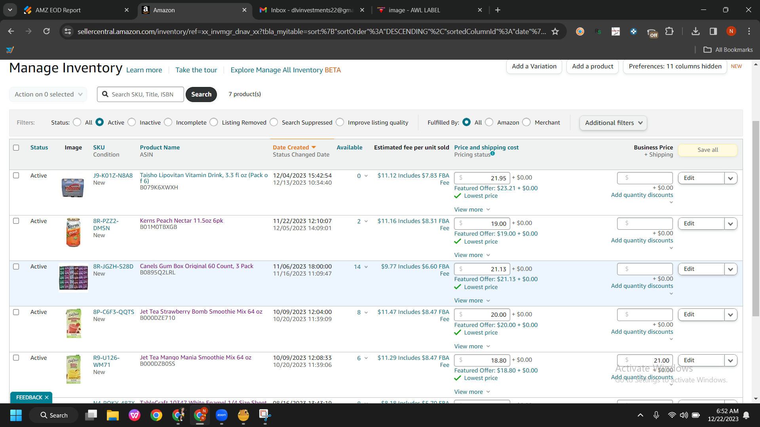Image resolution: width=760 pixels, height=427 pixels.
Task: Check the Canels Gum Box row
Action: 16,266
